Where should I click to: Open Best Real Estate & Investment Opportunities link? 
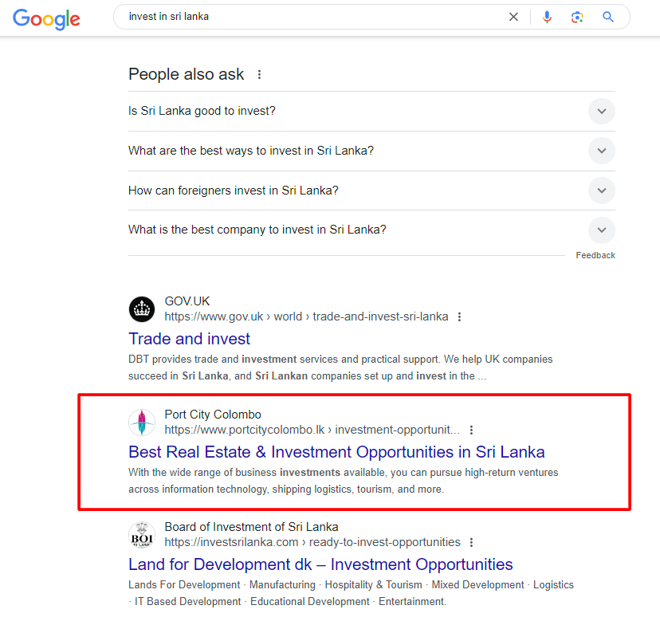(336, 452)
